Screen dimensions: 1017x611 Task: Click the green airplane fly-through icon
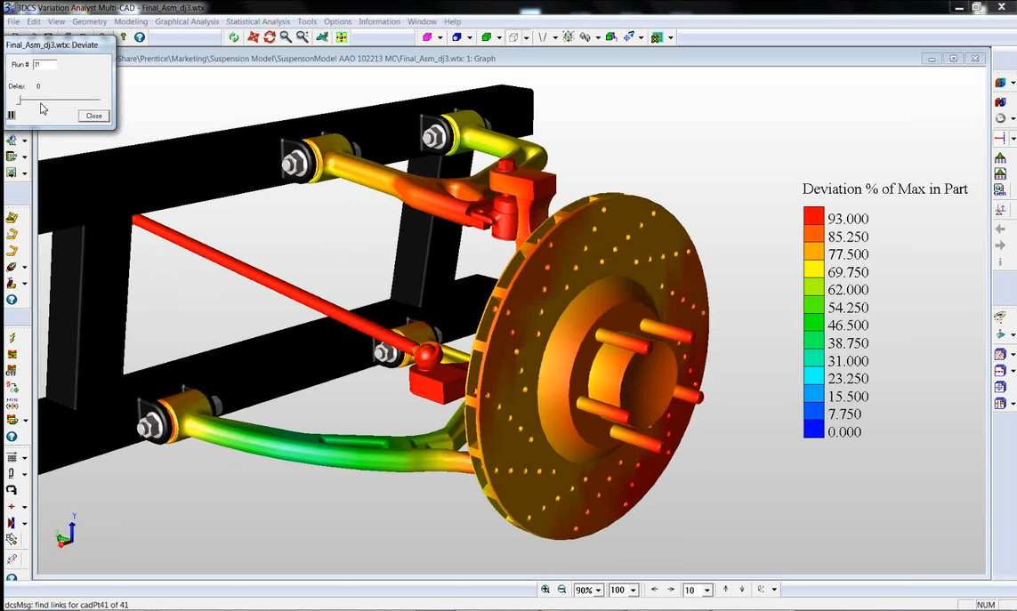click(321, 37)
